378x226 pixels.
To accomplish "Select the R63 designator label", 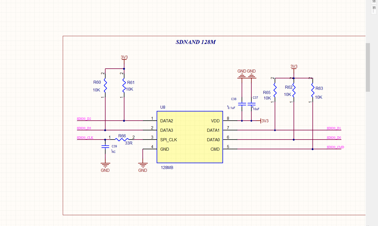I will pos(319,88).
